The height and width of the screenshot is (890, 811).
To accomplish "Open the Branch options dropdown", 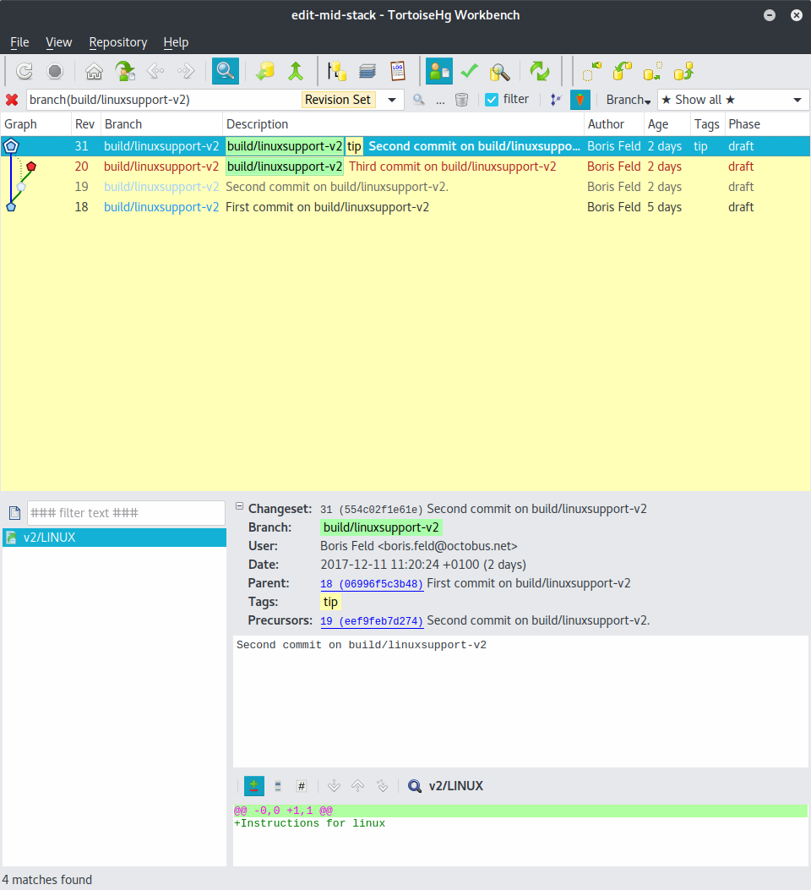I will [629, 100].
